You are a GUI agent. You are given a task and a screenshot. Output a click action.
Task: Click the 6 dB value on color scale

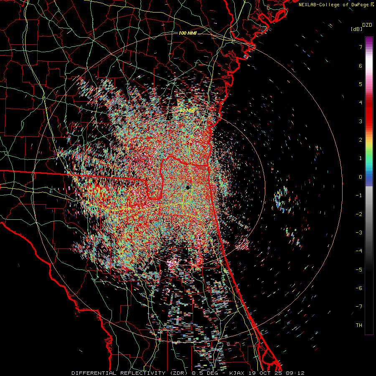click(x=361, y=66)
